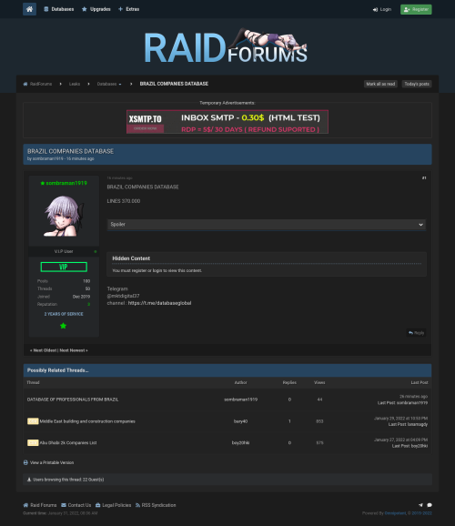
Task: Click the yellow prefix tag on Abu Dhabi thread
Action: pos(33,443)
